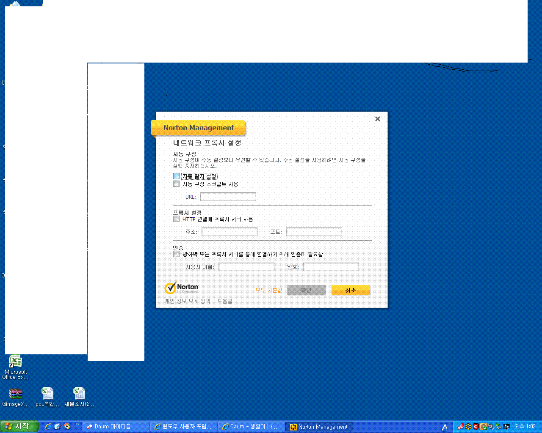Click the 확인 button
The height and width of the screenshot is (433, 542).
(x=307, y=290)
